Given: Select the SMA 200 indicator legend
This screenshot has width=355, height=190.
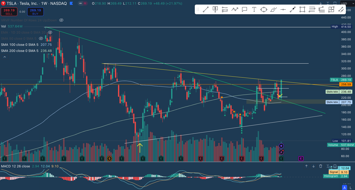Looking at the screenshot, I should (26, 51).
